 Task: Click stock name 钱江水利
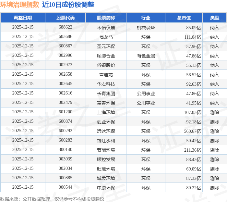pyautogui.click(x=106, y=141)
